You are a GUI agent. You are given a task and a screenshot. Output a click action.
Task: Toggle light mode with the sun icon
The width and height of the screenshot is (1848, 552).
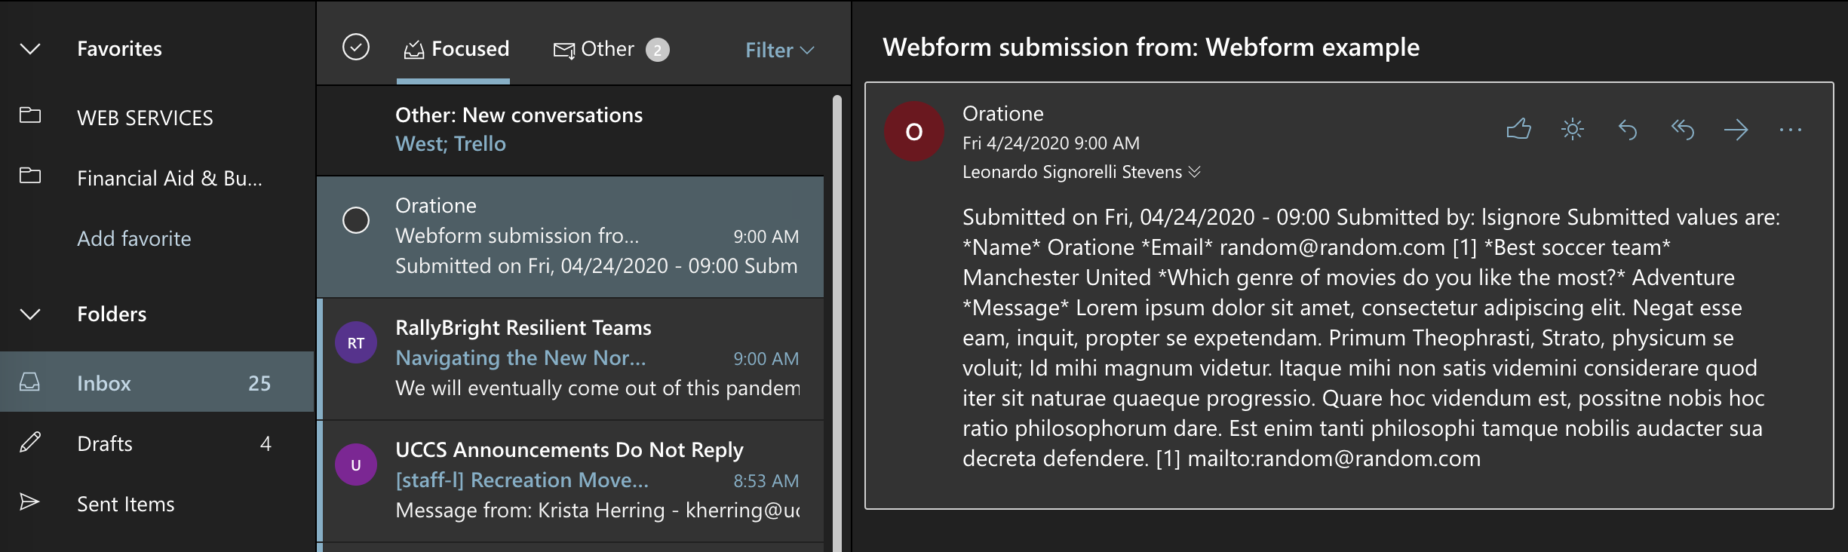tap(1573, 130)
